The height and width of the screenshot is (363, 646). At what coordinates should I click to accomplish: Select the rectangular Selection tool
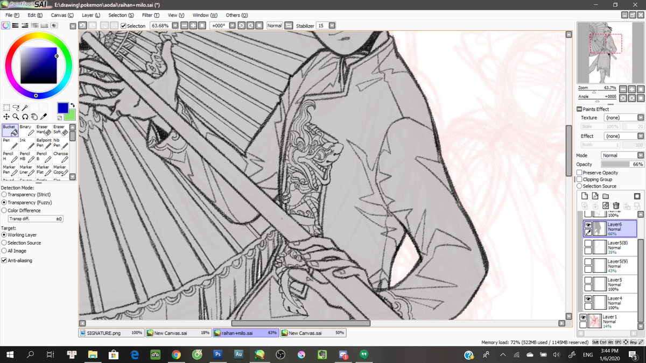pyautogui.click(x=6, y=108)
